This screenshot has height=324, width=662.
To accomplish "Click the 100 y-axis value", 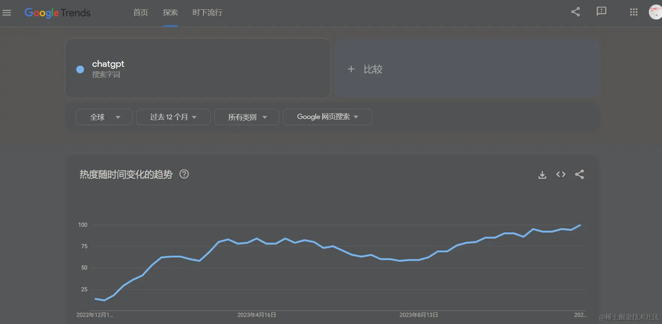I will point(83,225).
